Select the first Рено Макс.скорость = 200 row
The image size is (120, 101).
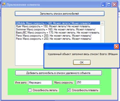(58, 36)
